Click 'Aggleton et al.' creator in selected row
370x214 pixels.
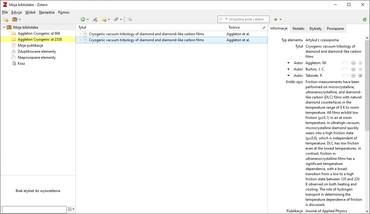238,40
